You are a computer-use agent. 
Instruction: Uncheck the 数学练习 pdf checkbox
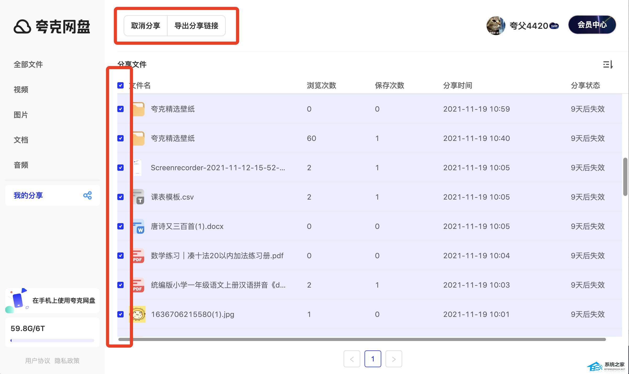coord(120,256)
